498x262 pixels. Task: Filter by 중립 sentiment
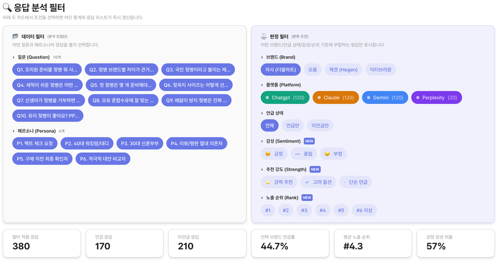pyautogui.click(x=303, y=154)
